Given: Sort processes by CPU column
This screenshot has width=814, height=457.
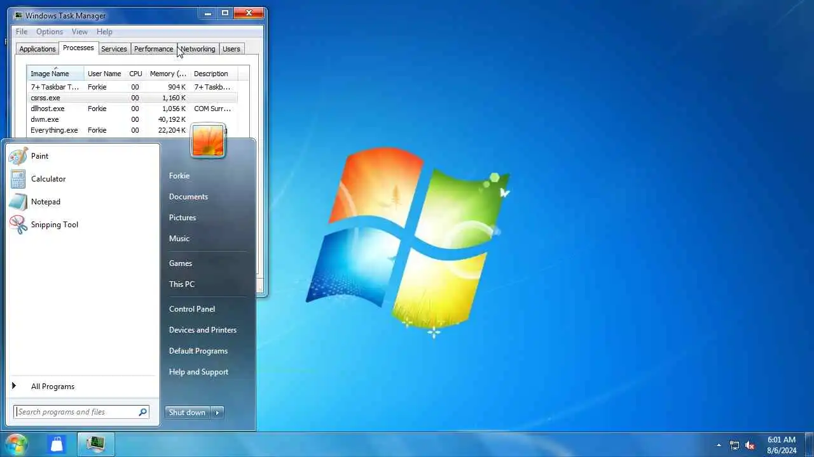Looking at the screenshot, I should pos(135,74).
